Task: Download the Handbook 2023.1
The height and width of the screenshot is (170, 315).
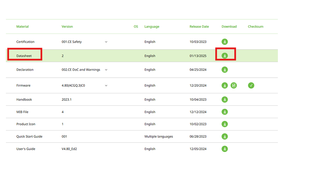Action: [x=225, y=99]
